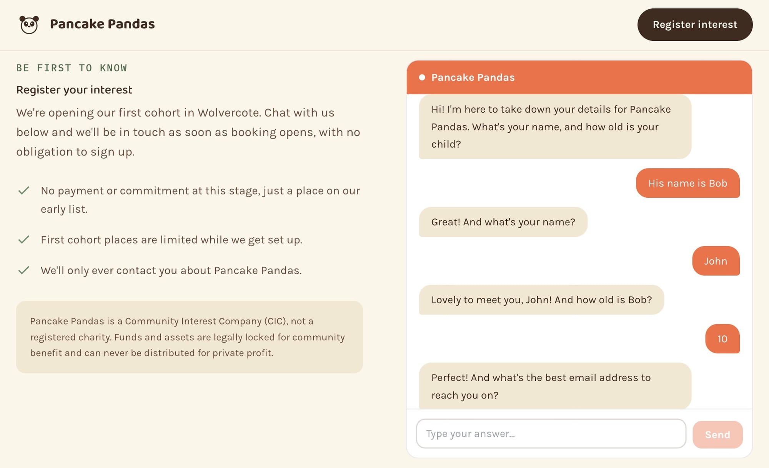This screenshot has width=769, height=468.
Task: Click the white status dot in chat header
Action: click(422, 77)
